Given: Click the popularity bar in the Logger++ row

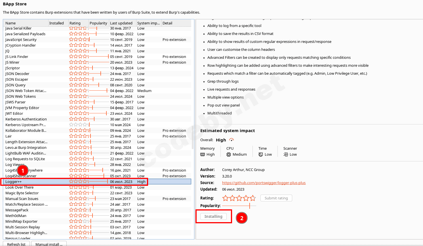Looking at the screenshot, I should pos(99,182).
